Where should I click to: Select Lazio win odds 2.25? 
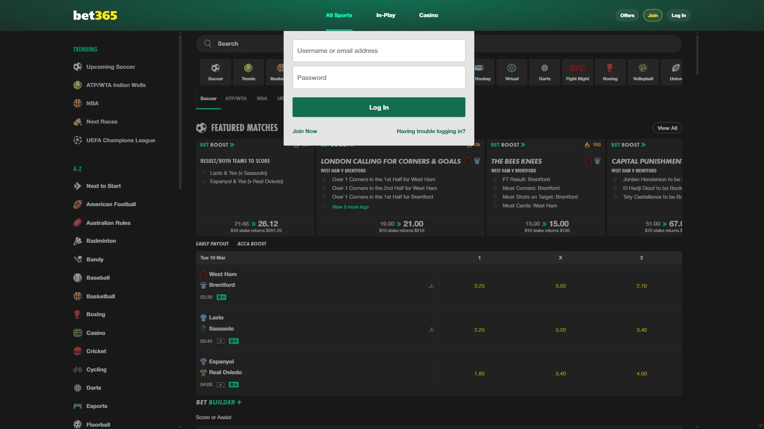(x=479, y=330)
